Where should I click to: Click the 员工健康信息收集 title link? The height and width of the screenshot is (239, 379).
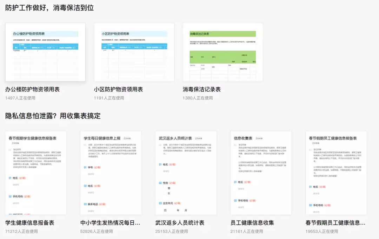tap(252, 223)
